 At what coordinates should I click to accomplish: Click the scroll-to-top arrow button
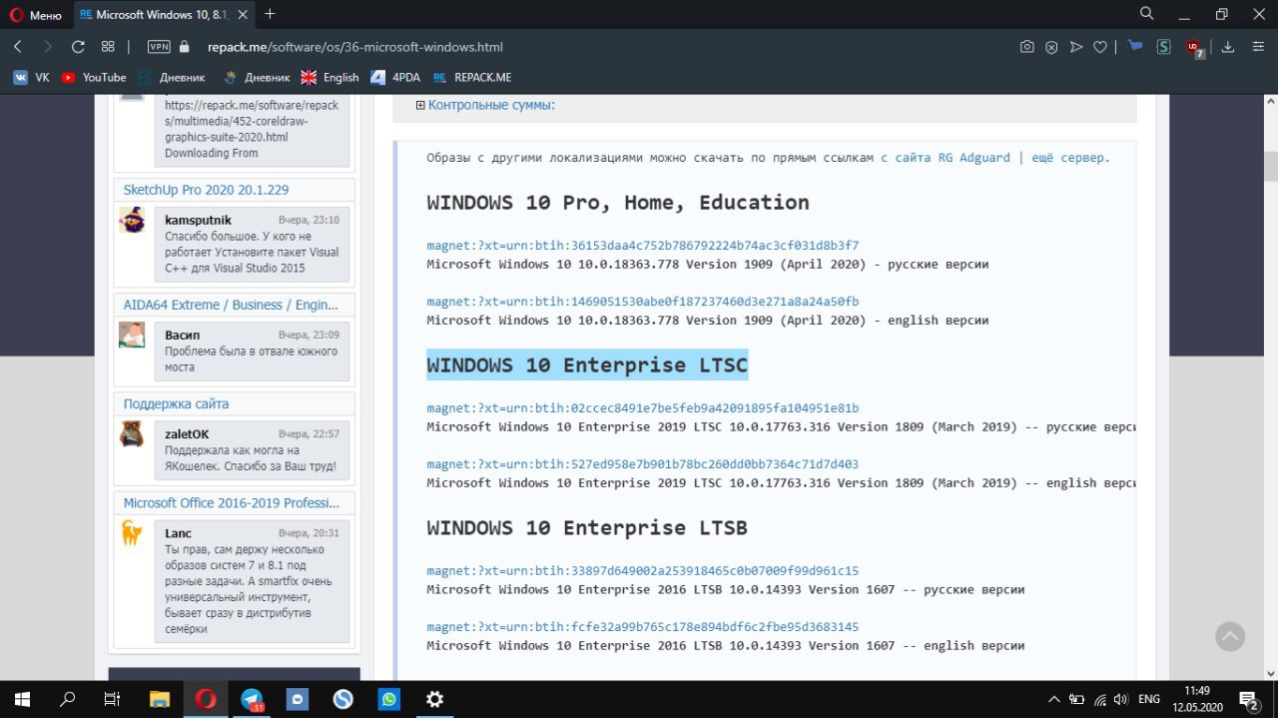tap(1230, 636)
